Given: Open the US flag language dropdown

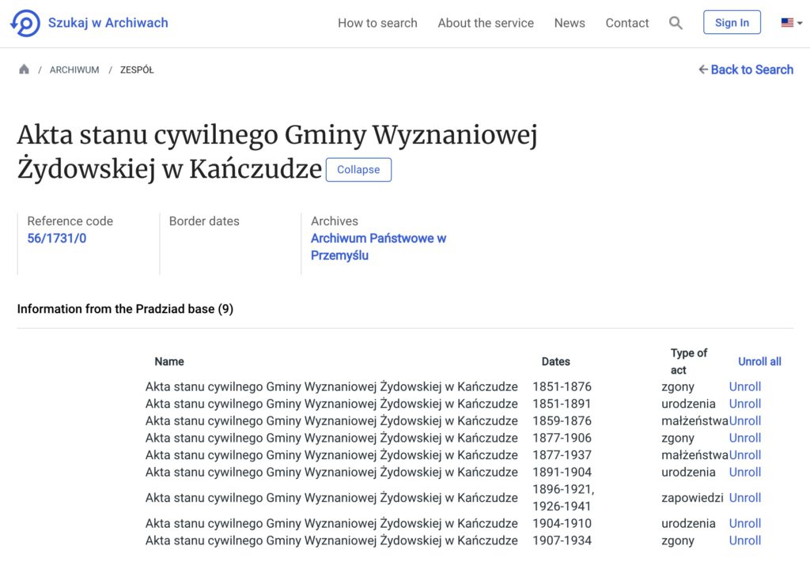Looking at the screenshot, I should (x=791, y=23).
